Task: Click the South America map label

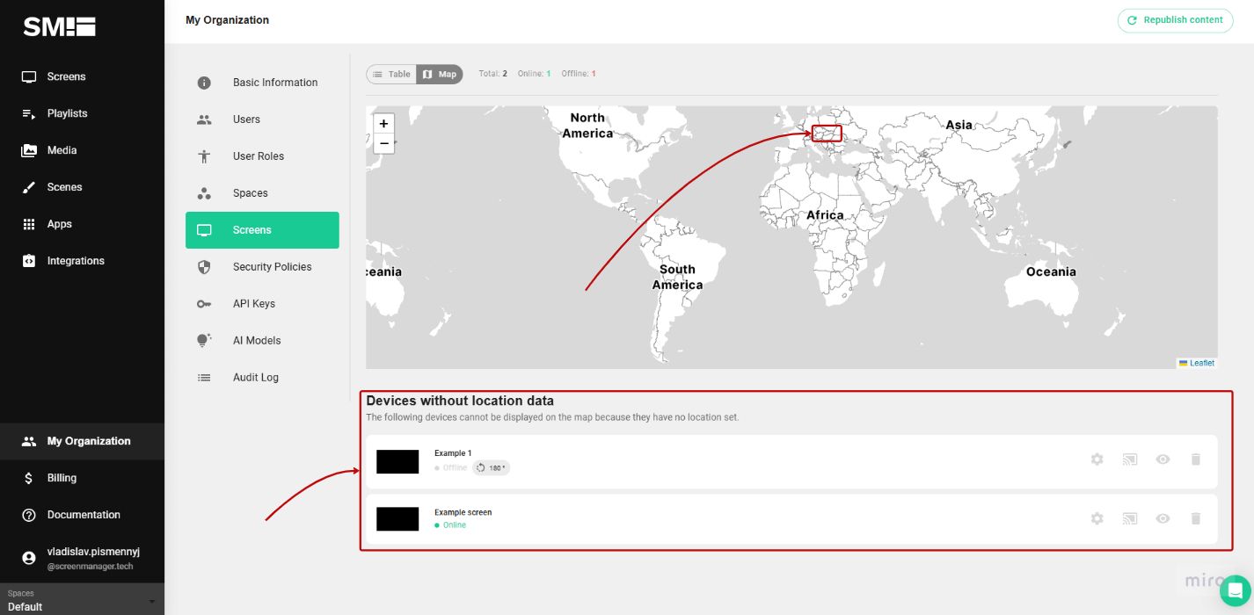Action: 677,278
